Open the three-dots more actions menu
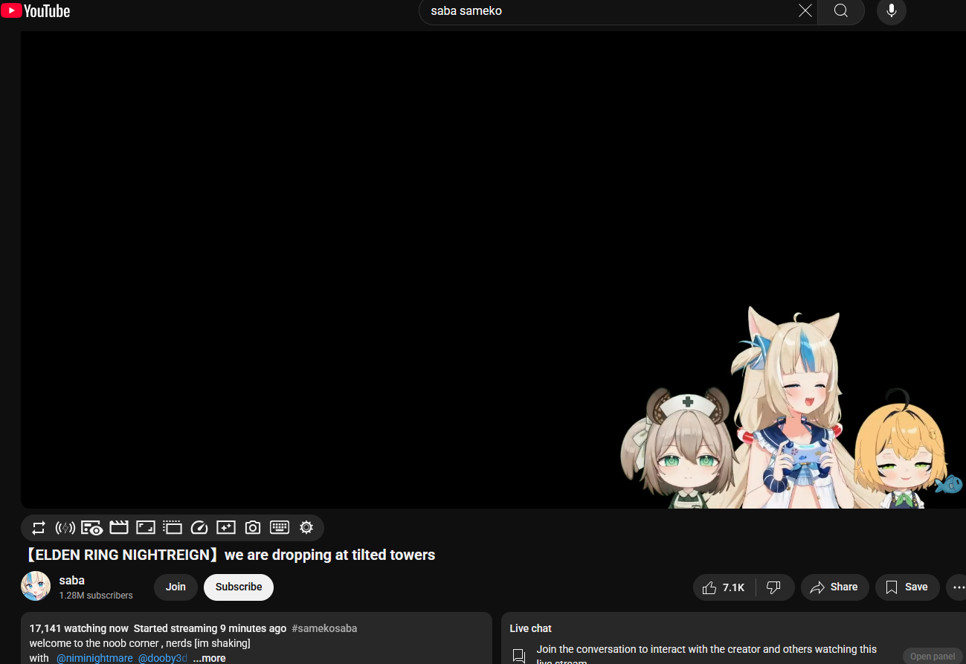966x664 pixels. tap(958, 587)
